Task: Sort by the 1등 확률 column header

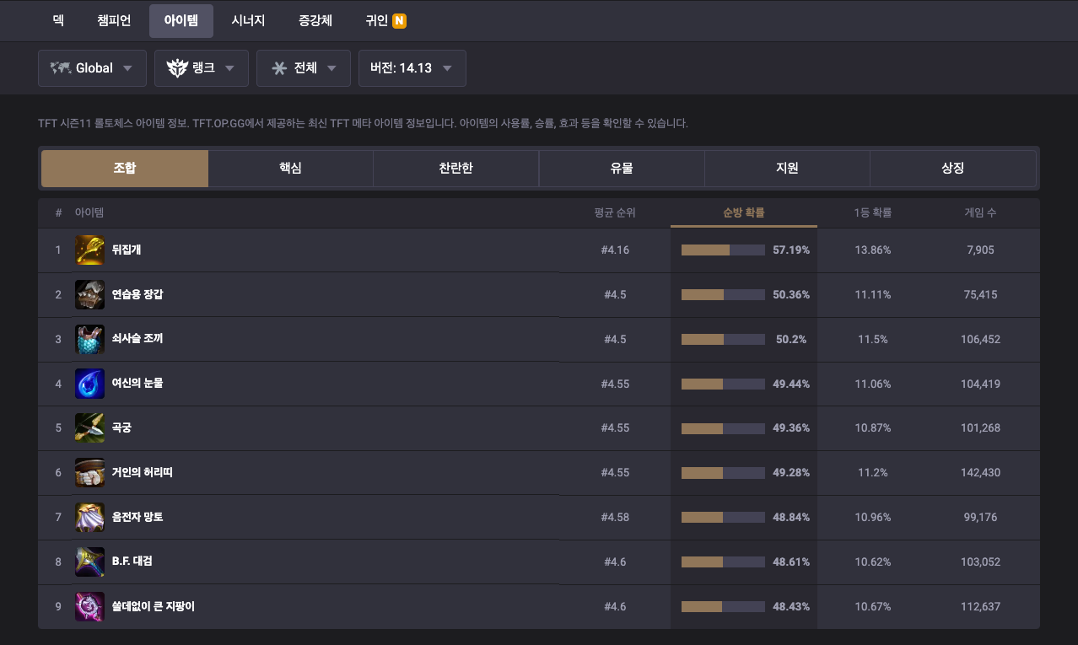Action: 872,213
